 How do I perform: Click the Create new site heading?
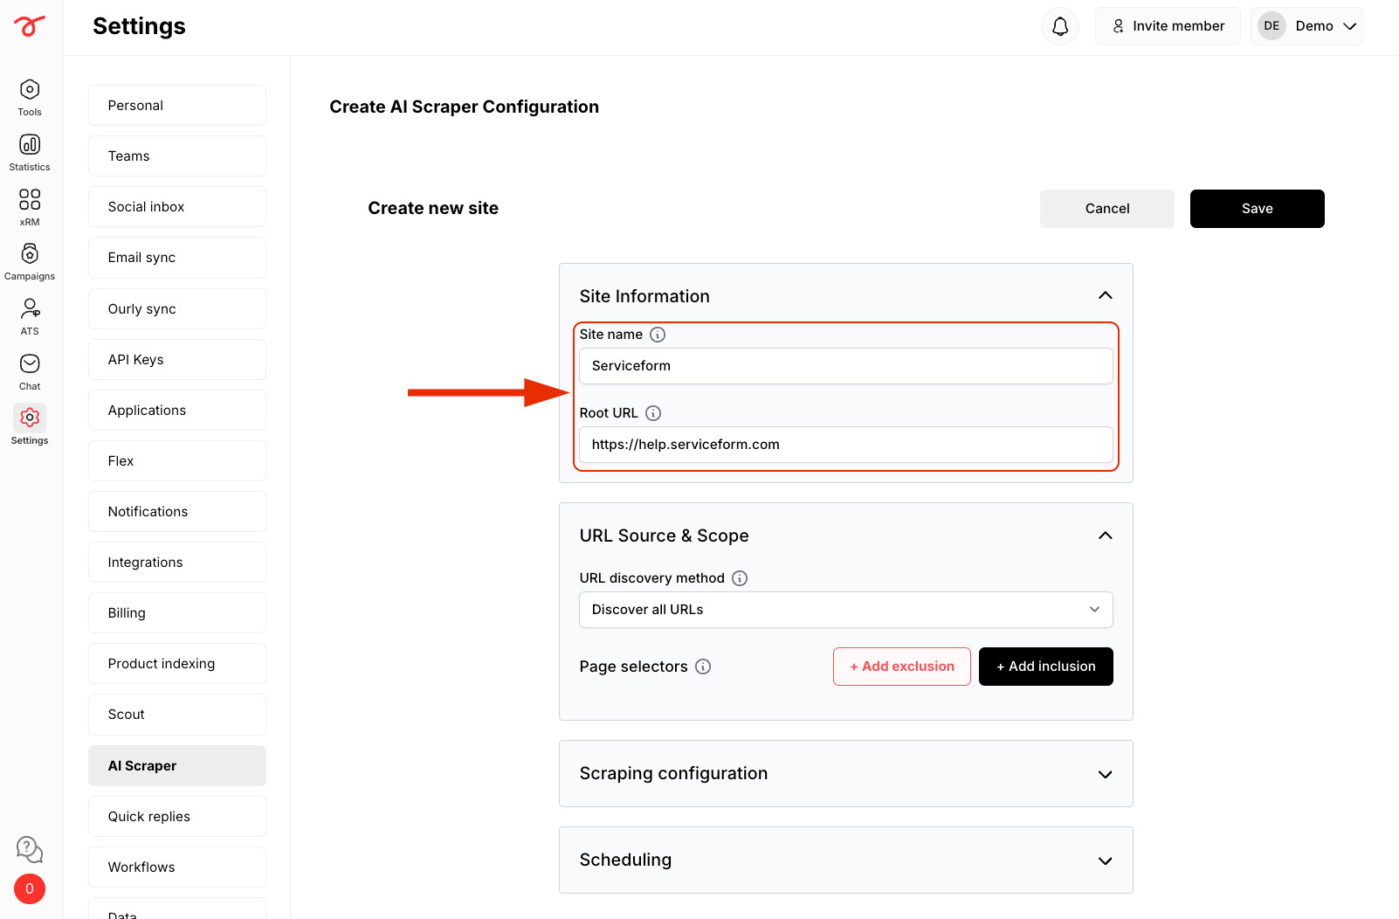point(433,208)
